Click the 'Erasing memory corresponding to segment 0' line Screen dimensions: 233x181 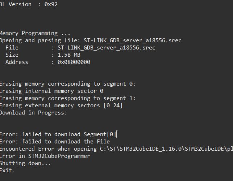(67, 84)
